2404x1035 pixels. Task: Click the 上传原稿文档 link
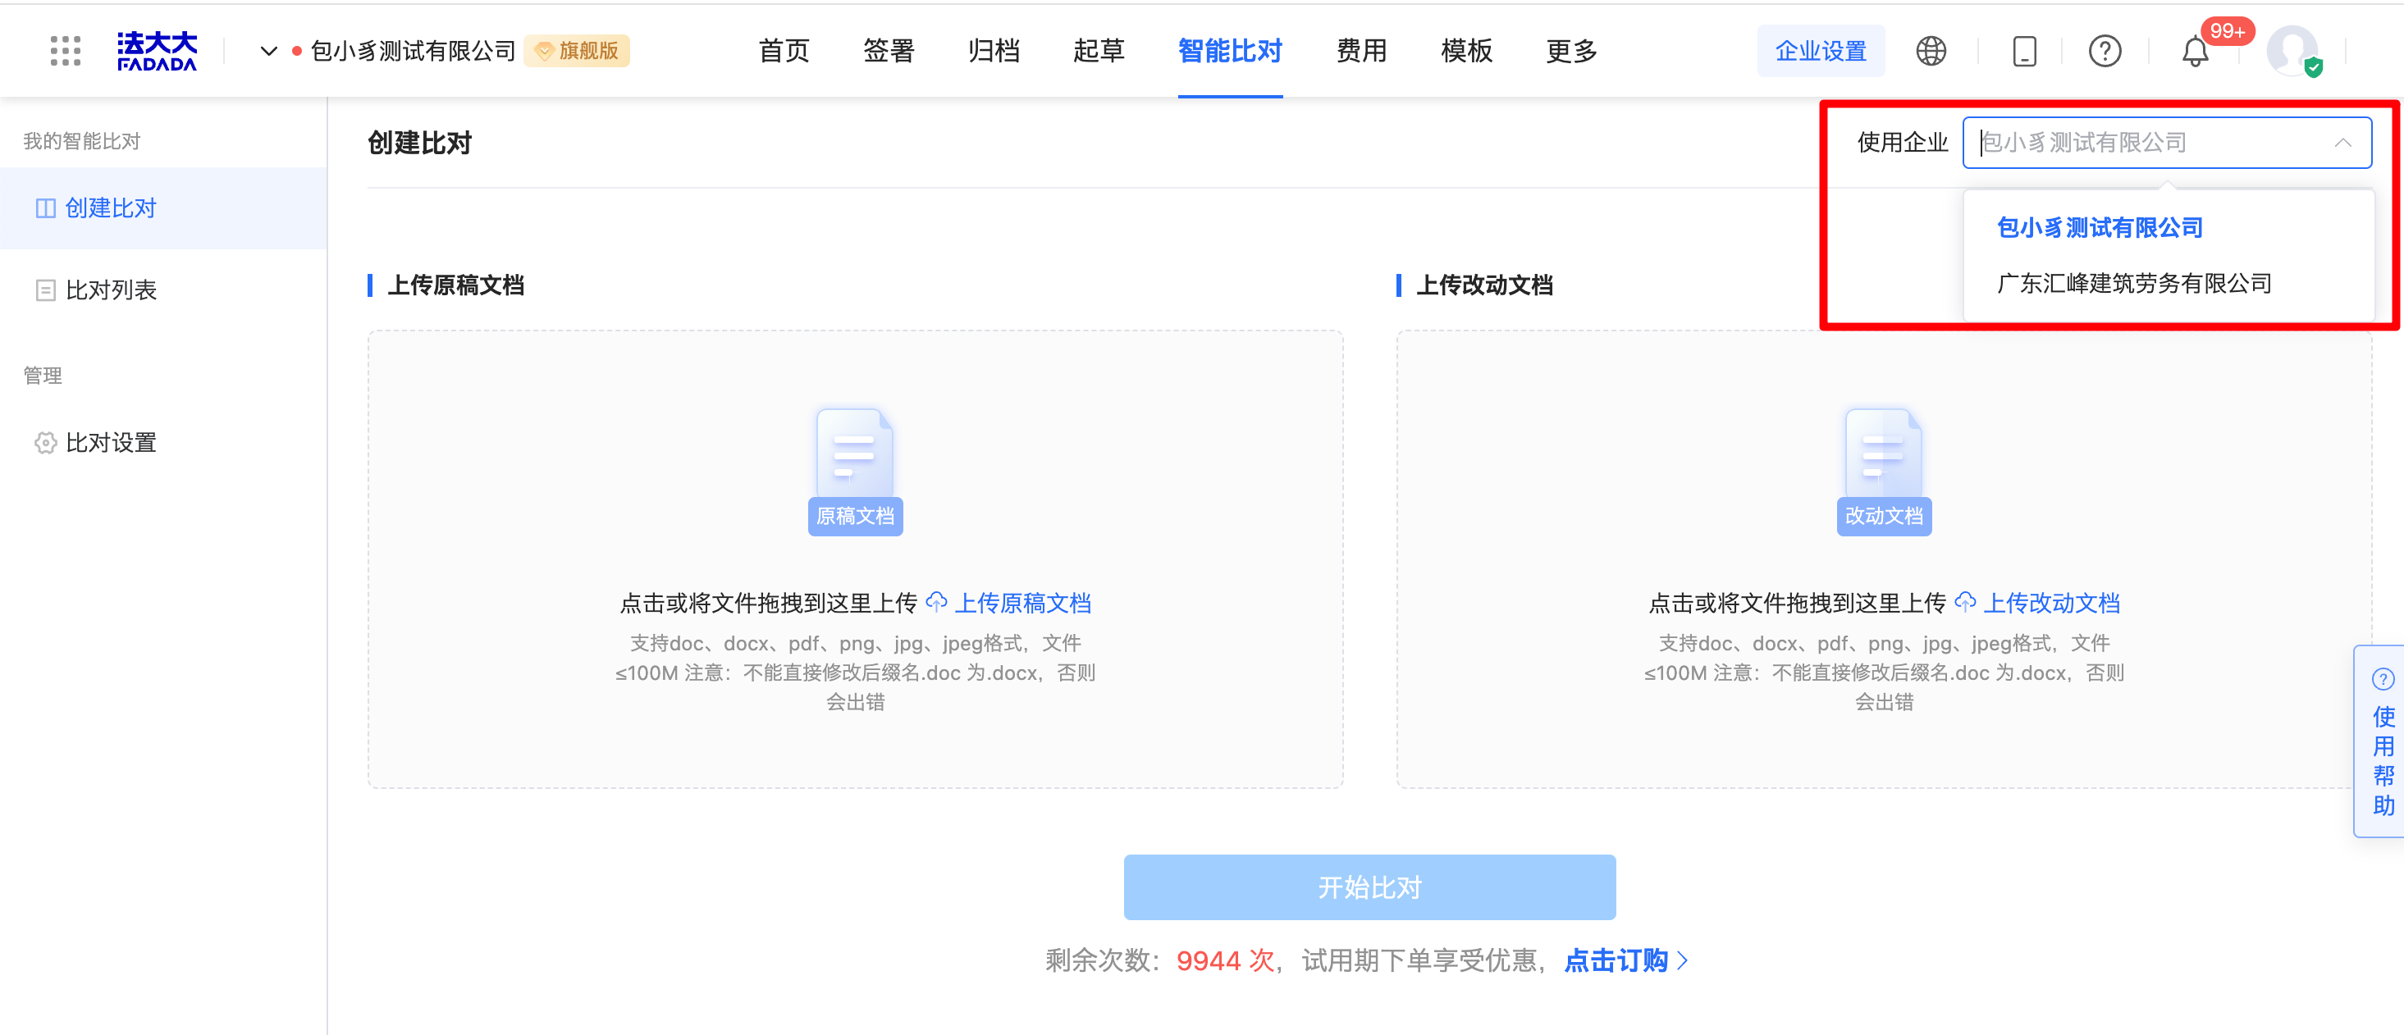click(x=1023, y=604)
